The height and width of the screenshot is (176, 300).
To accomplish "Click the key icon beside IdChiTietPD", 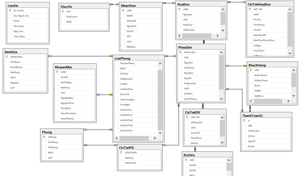I will (121, 153).
